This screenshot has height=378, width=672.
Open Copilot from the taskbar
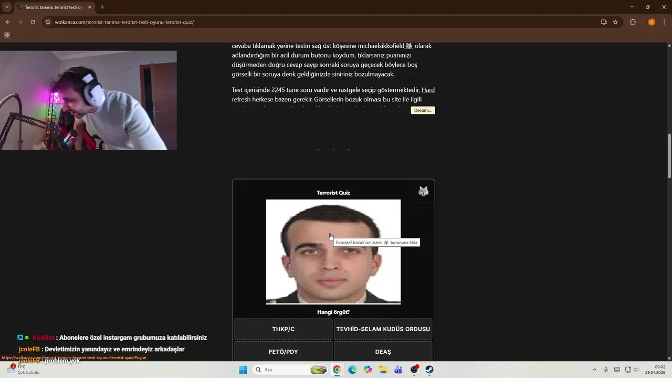pos(368,370)
